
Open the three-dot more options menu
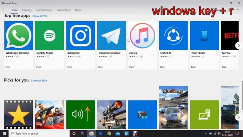(239, 10)
